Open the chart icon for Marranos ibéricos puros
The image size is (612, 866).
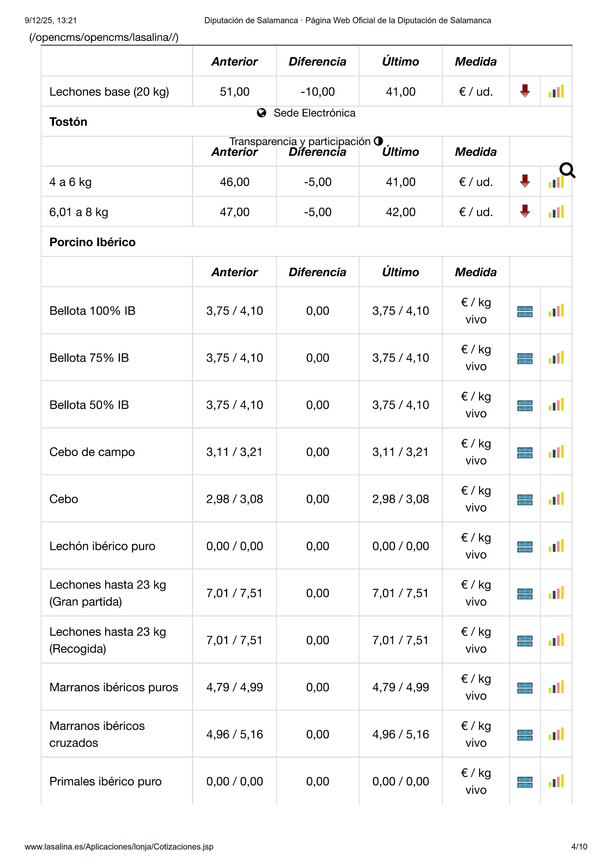(556, 687)
